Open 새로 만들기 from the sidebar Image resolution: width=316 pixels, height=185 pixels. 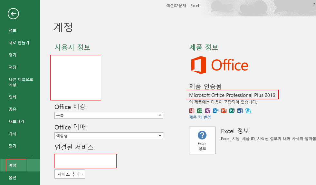click(x=19, y=43)
